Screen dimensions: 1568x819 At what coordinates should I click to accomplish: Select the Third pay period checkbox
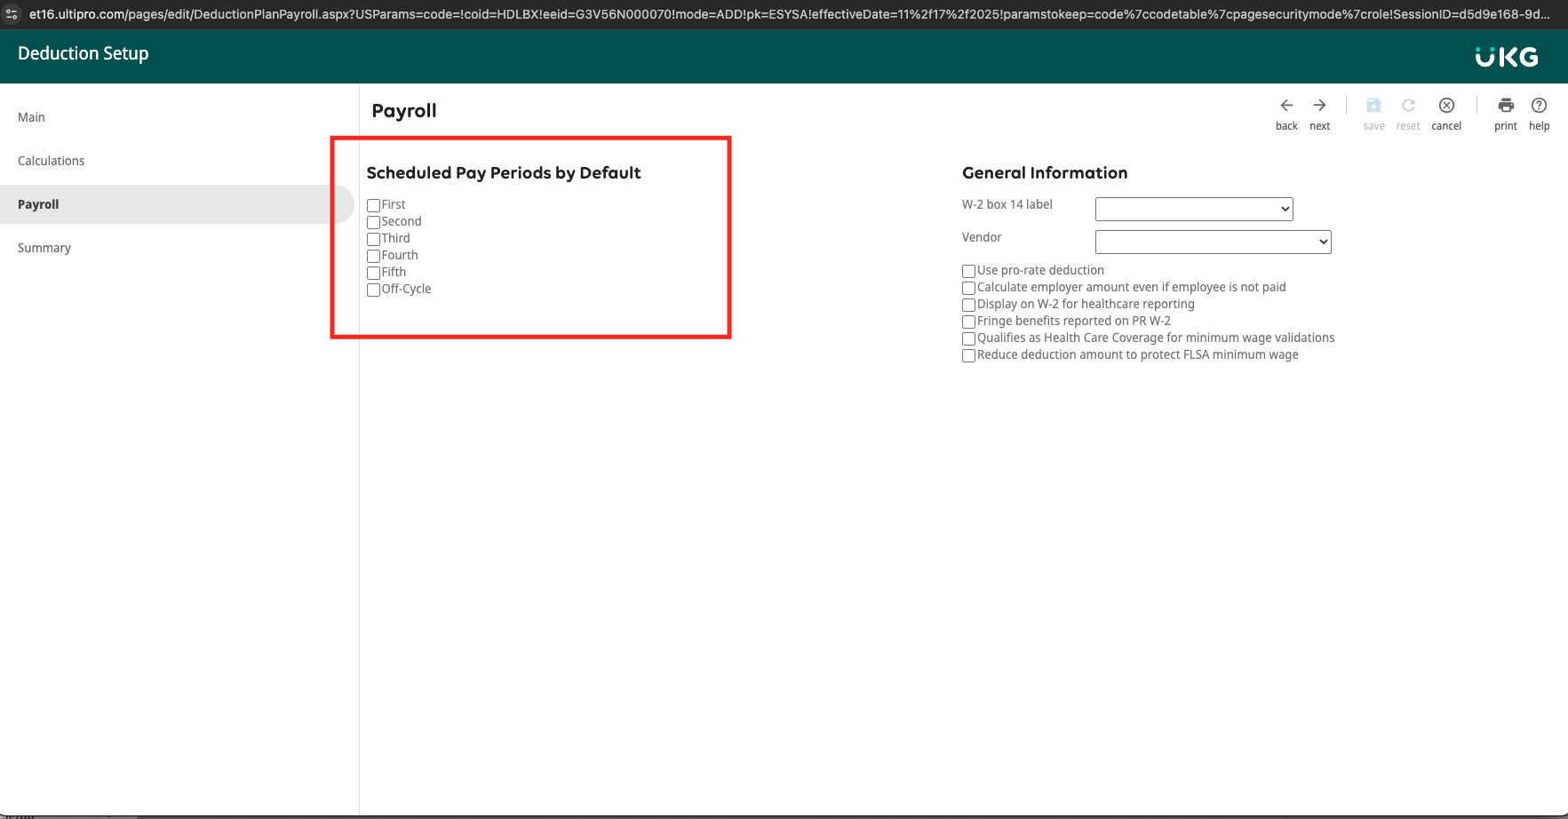[373, 239]
